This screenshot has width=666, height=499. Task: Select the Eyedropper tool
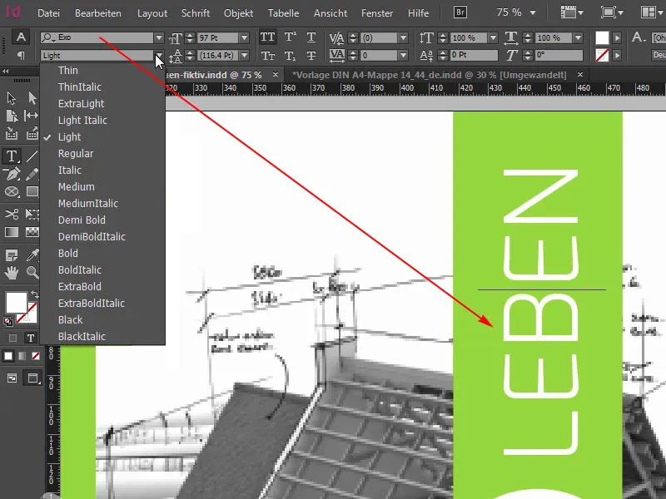pos(32,255)
